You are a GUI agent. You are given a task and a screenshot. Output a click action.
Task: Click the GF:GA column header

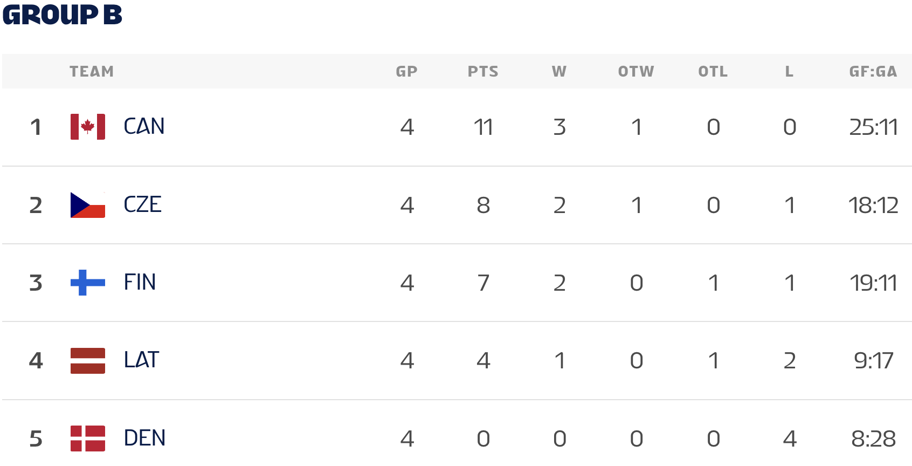coord(873,72)
